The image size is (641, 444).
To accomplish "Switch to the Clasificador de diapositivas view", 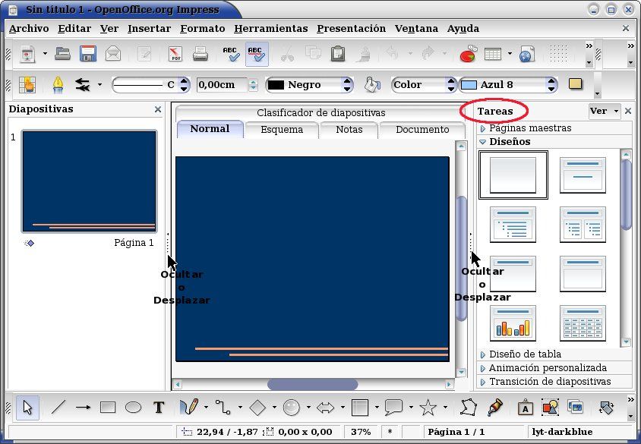I will [x=320, y=113].
